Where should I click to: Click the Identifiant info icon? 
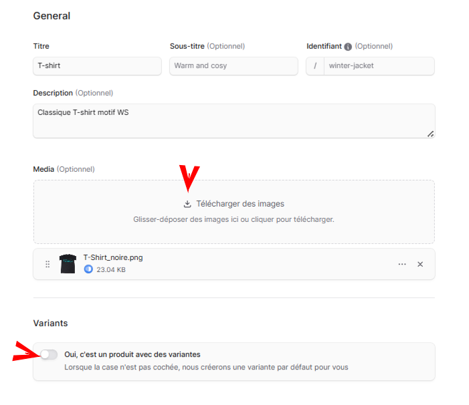(348, 47)
